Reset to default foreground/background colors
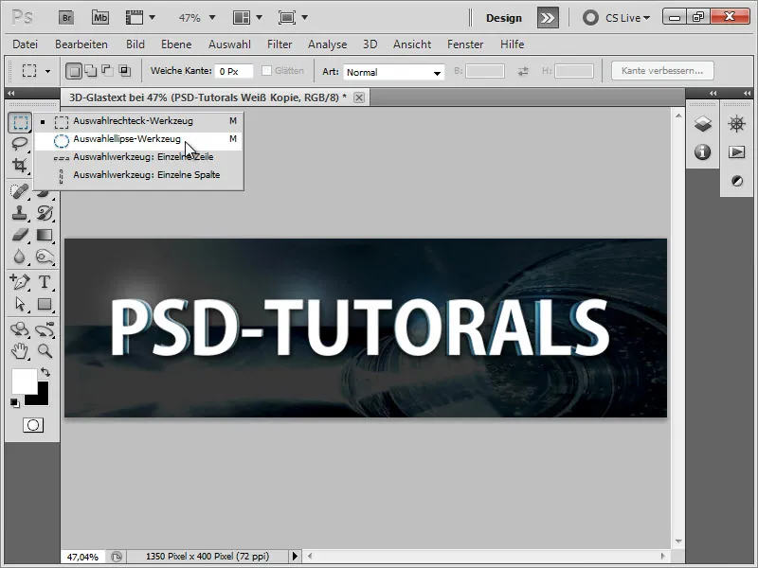 click(15, 403)
